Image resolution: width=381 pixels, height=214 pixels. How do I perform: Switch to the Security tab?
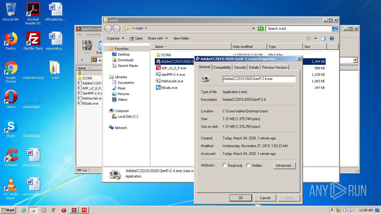click(x=240, y=67)
